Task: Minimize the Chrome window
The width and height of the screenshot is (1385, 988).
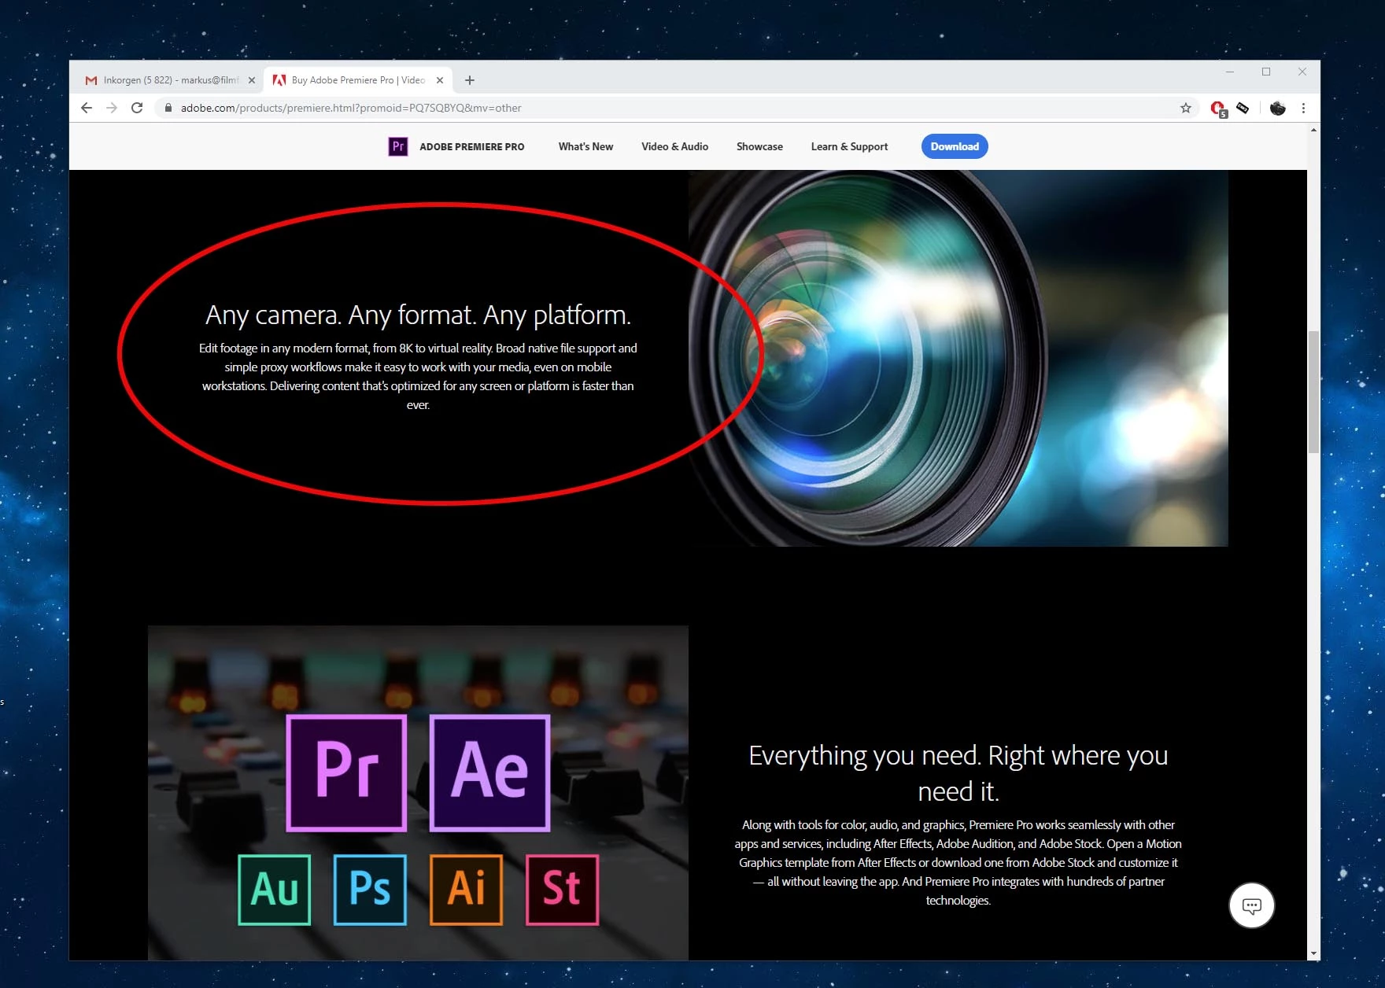Action: coord(1230,72)
